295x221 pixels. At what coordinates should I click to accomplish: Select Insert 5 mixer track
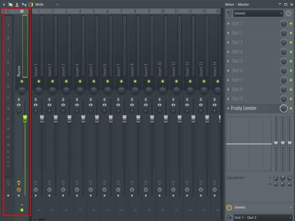pos(94,11)
